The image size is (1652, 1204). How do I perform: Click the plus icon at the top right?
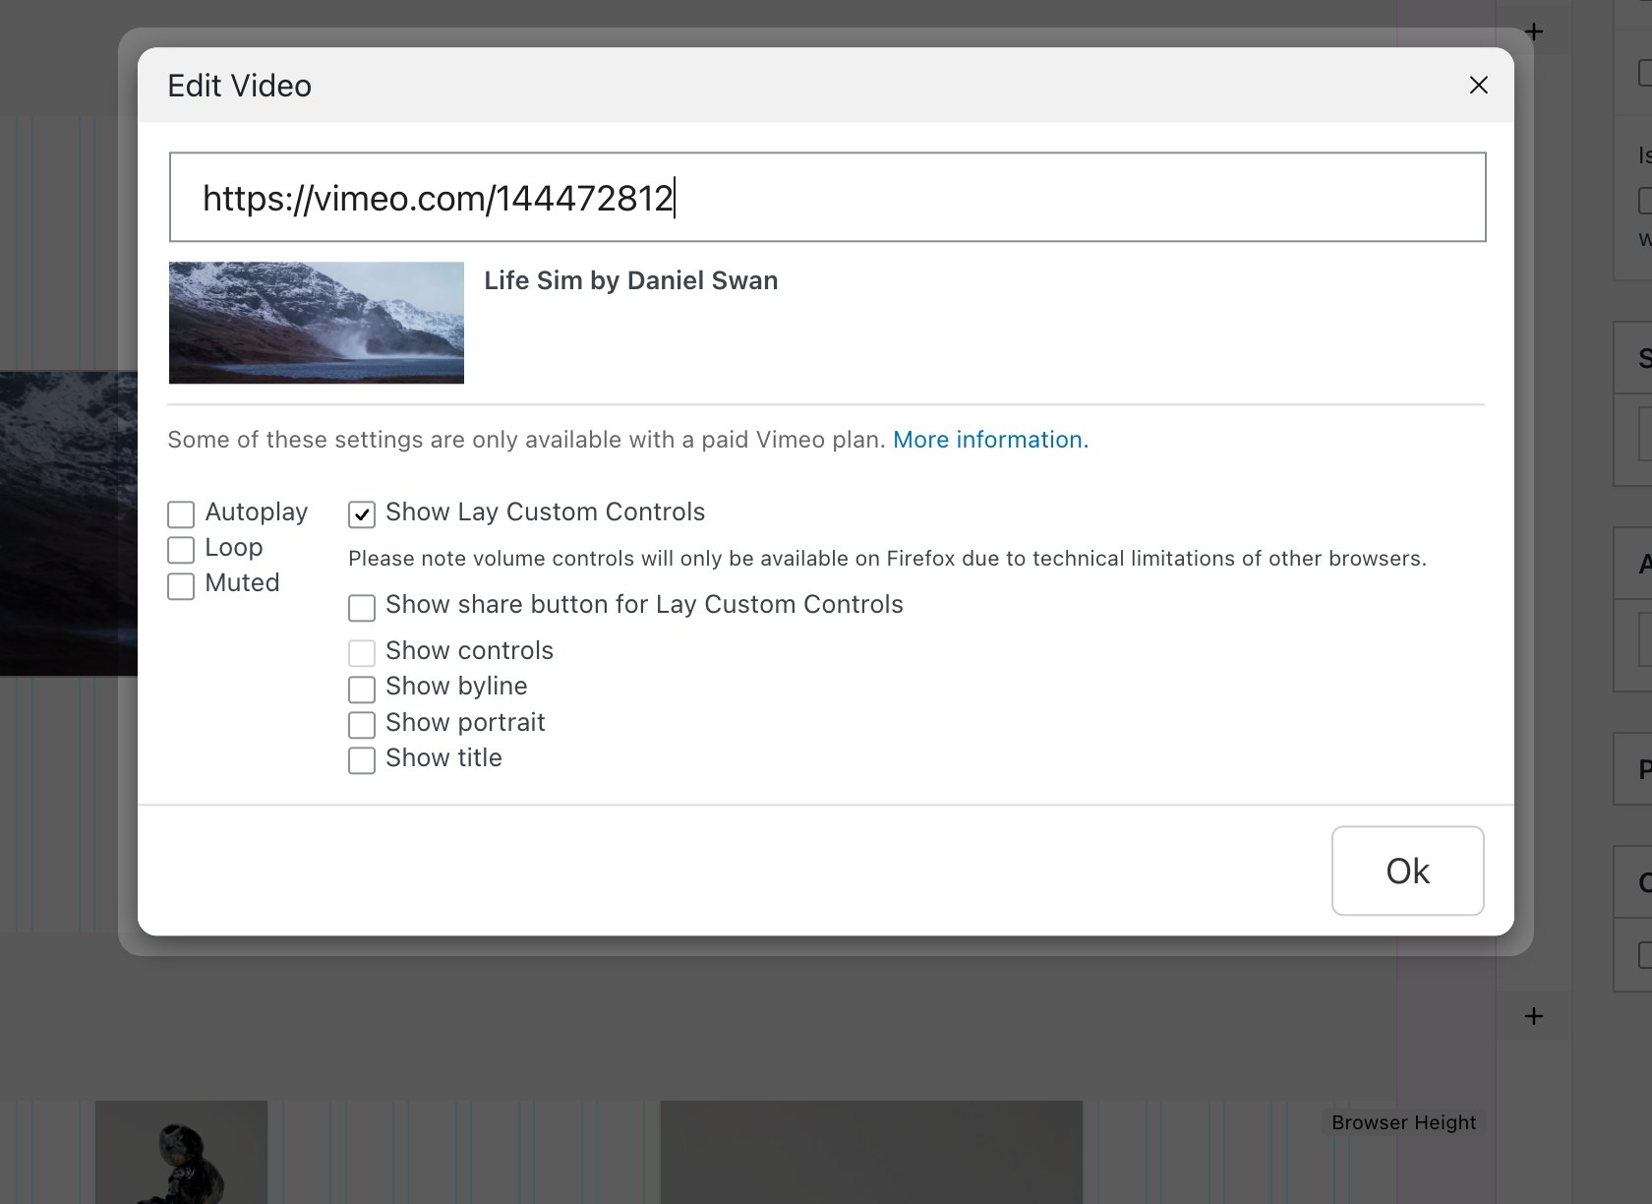pos(1533,31)
